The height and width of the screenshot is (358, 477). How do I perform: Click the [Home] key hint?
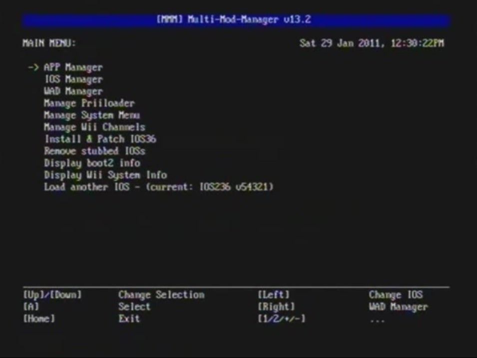[x=39, y=319]
